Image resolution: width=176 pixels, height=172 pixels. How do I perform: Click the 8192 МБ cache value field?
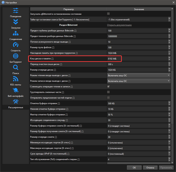pyautogui.click(x=138, y=59)
